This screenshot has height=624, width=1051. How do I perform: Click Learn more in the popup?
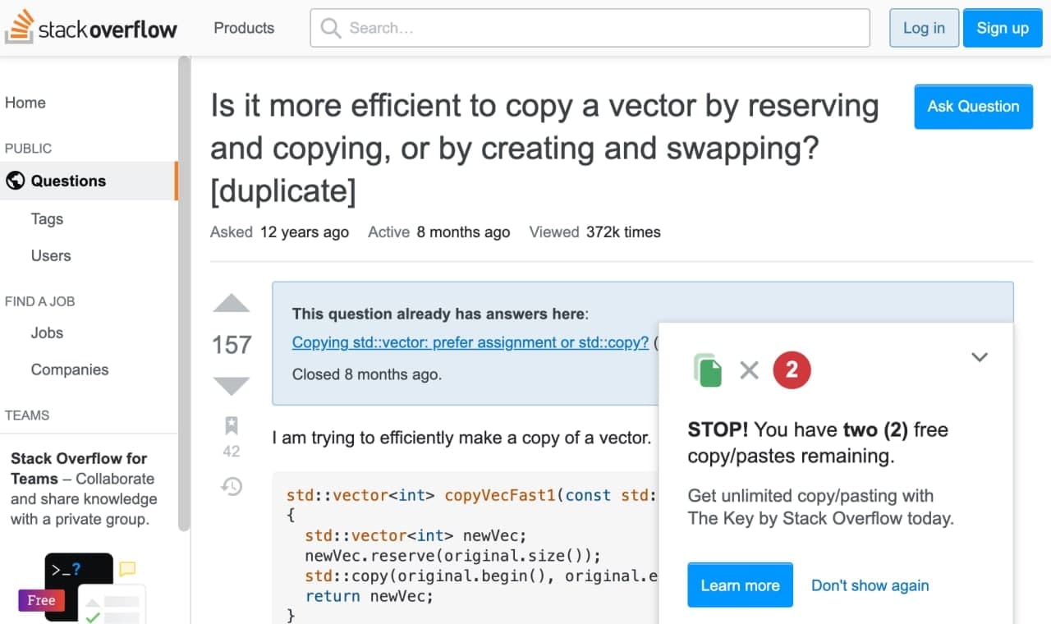(740, 585)
